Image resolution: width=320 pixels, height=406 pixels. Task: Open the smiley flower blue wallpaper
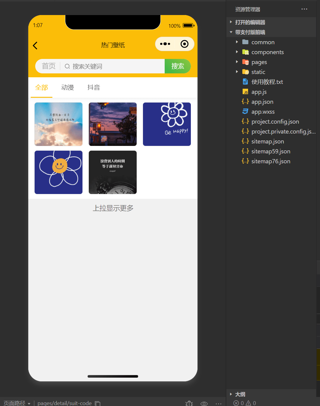coord(58,172)
